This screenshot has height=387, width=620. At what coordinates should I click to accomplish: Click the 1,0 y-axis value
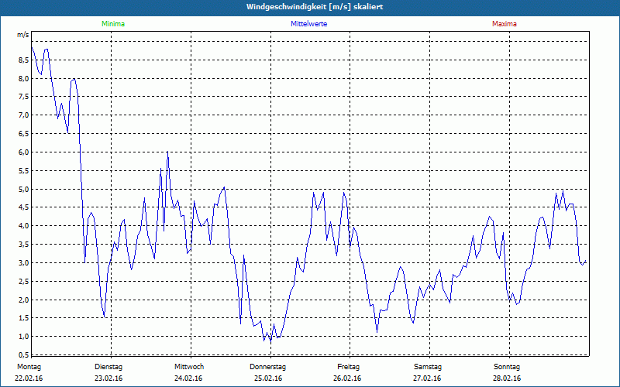point(23,337)
